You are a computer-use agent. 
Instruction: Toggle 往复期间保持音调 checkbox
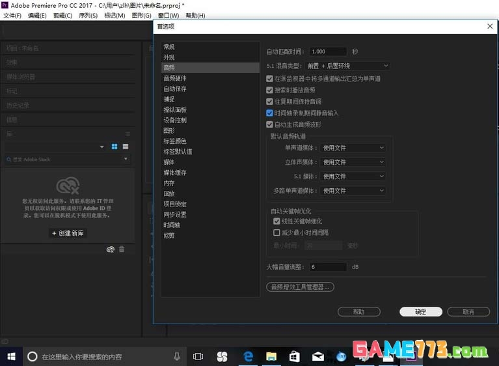click(x=269, y=102)
